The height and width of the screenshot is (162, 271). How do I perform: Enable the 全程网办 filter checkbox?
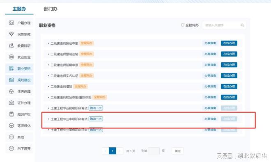point(182,25)
